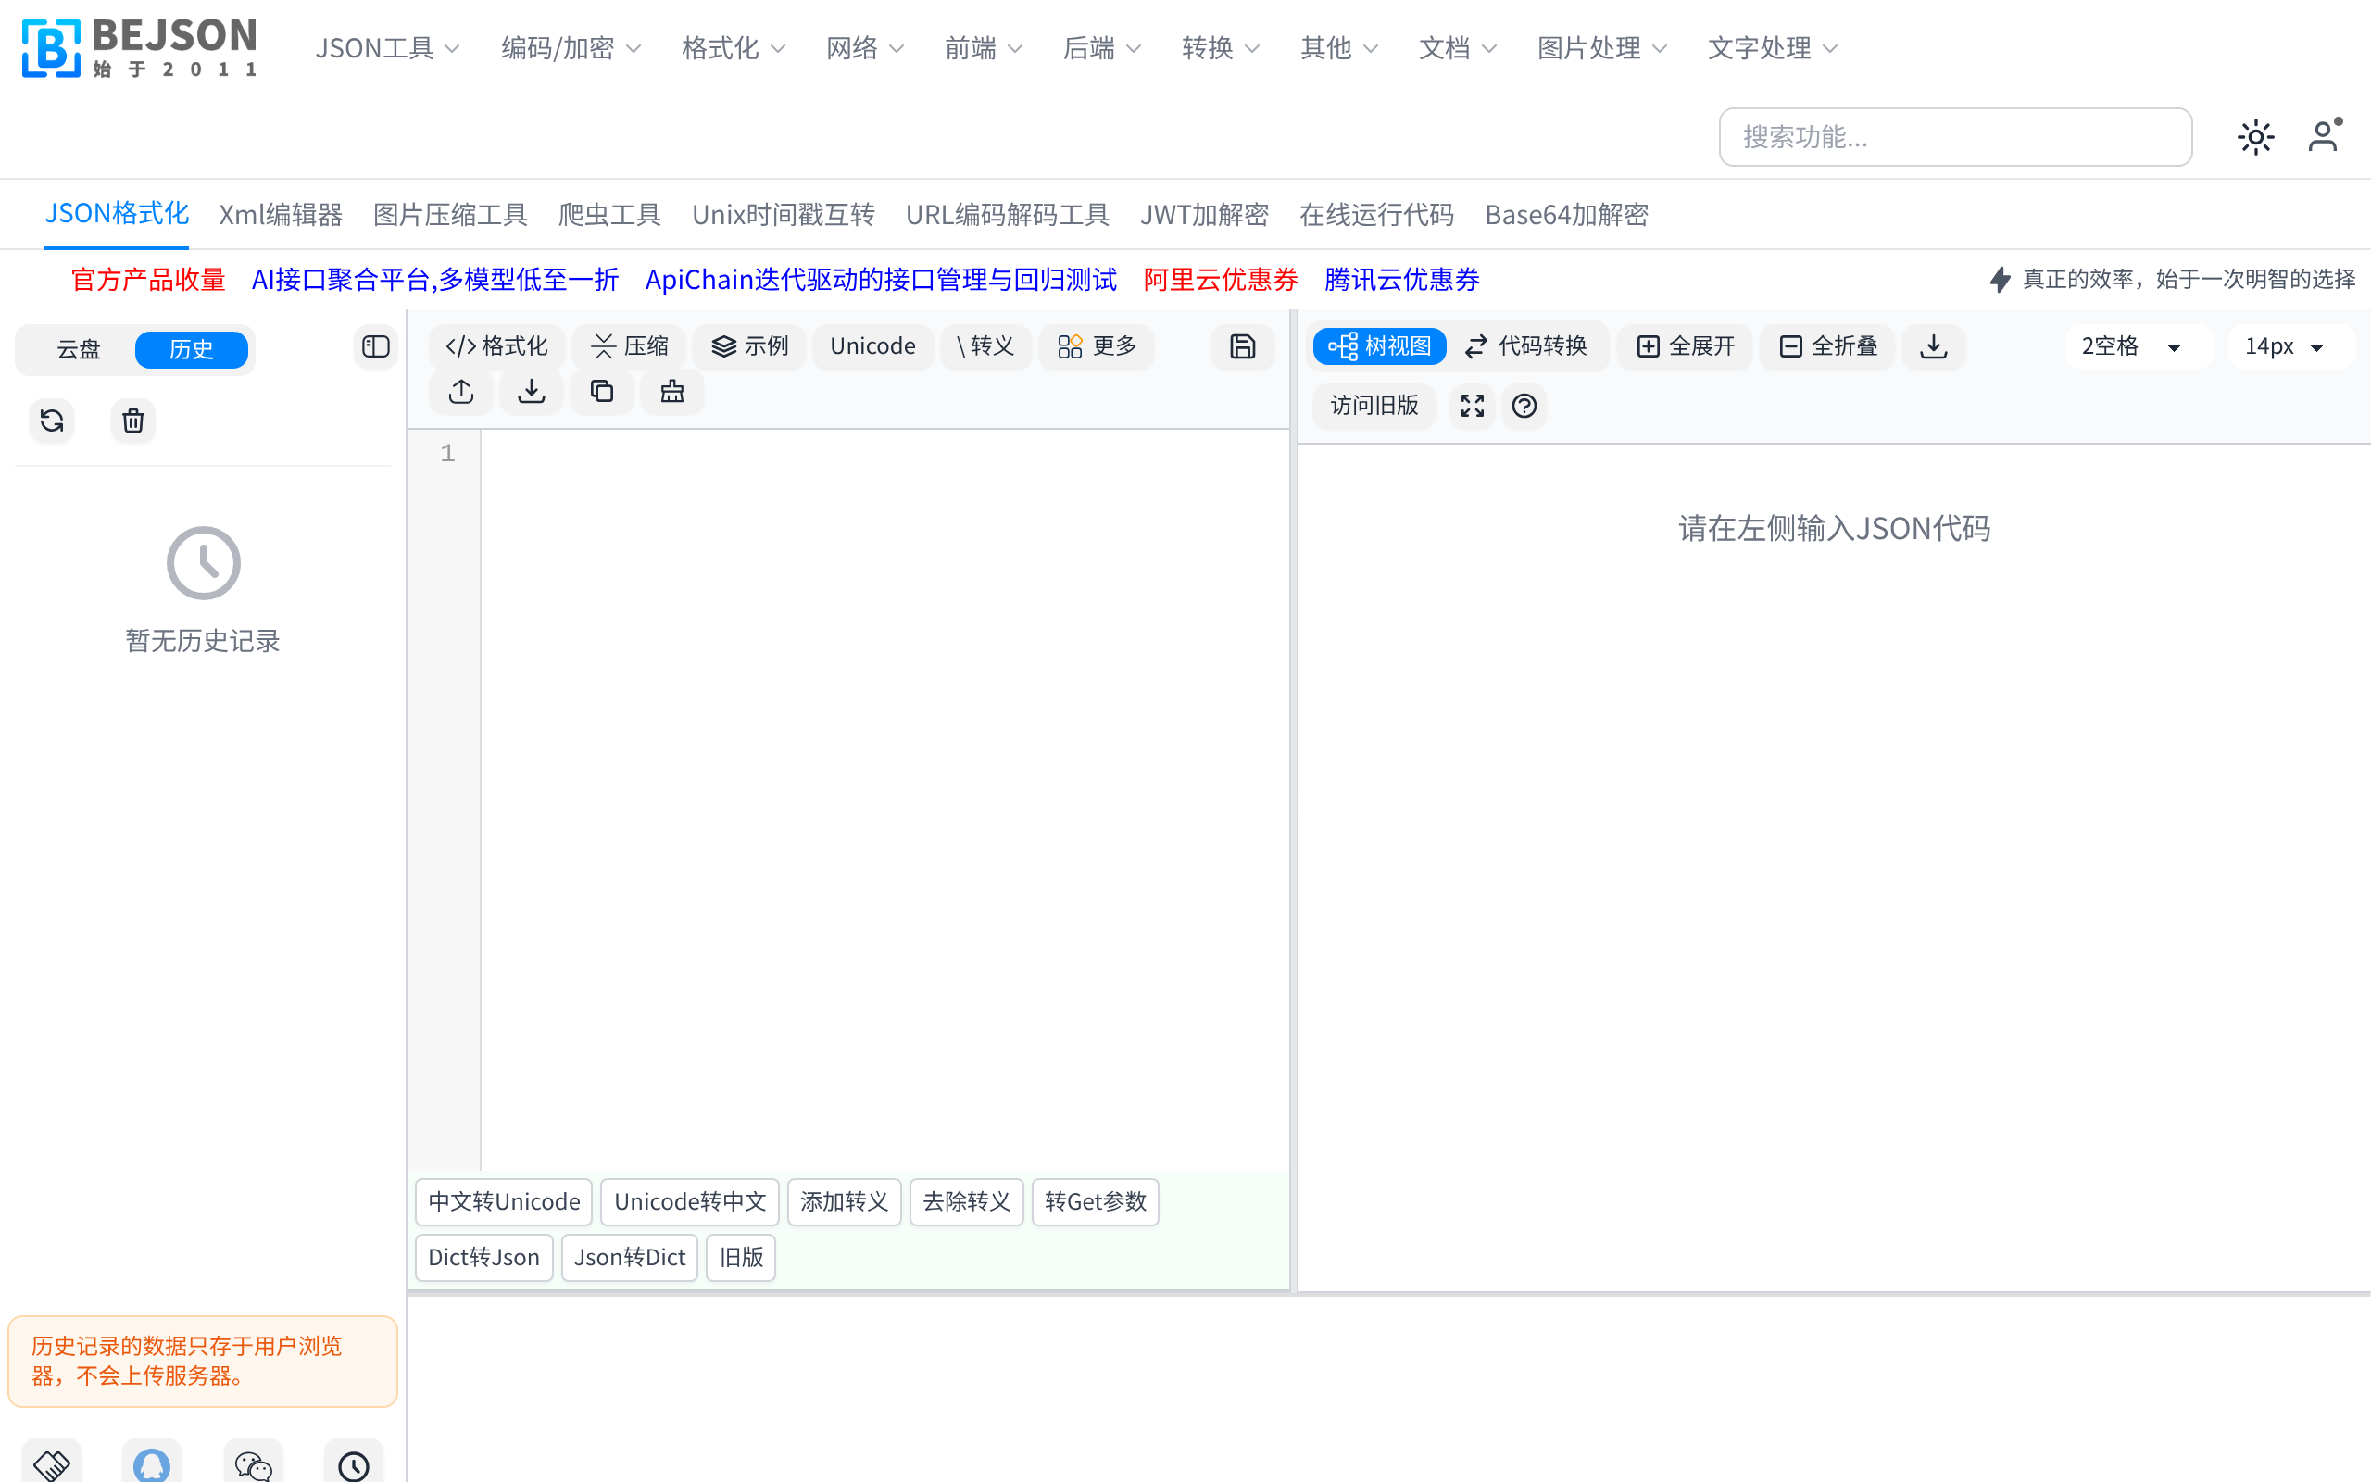Screen dimensions: 2371x1482
Task: Click the Json转Dict button
Action: tap(629, 1258)
